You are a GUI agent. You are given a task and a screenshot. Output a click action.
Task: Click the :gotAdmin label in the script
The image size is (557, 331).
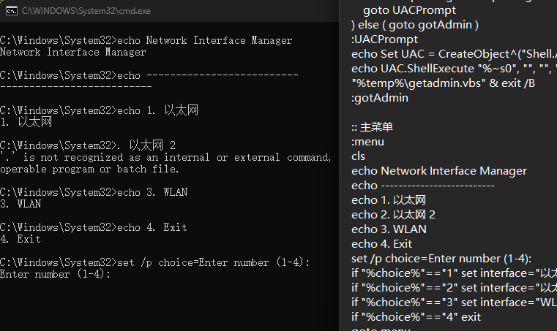coord(379,98)
